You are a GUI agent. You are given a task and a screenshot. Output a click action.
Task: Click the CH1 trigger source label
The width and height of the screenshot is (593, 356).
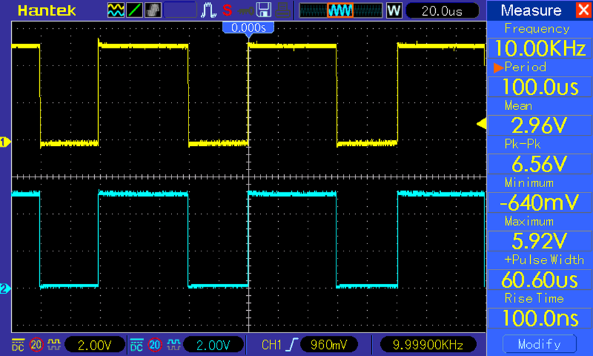tap(271, 345)
